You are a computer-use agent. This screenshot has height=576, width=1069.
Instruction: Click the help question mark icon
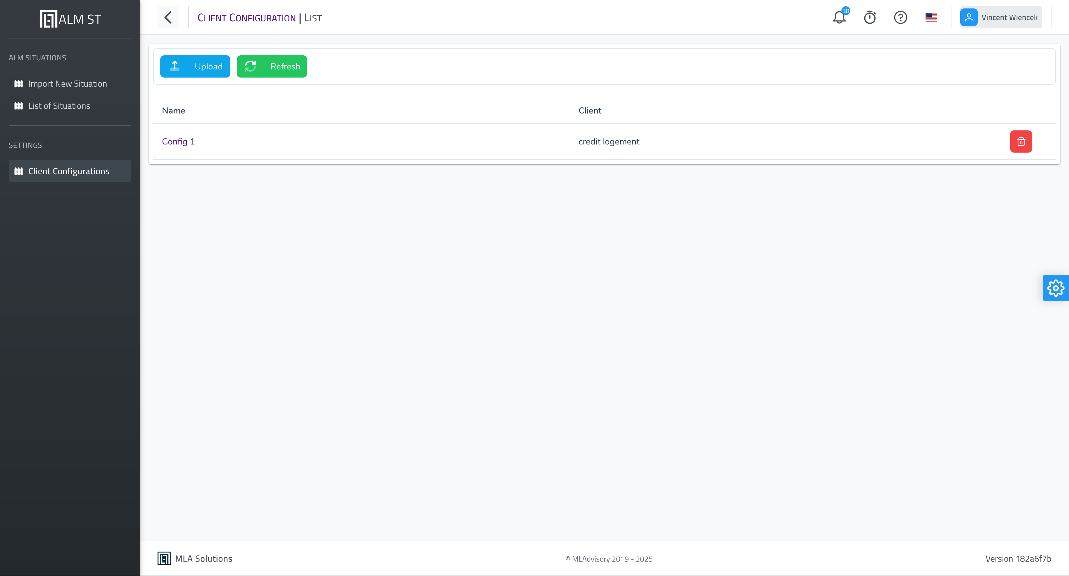[x=900, y=18]
